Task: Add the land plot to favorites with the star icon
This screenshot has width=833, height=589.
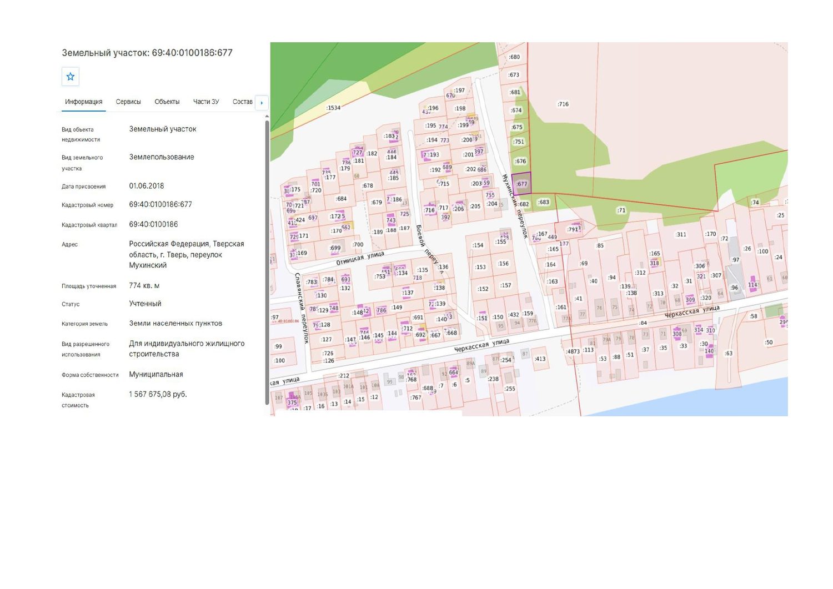Action: (71, 77)
